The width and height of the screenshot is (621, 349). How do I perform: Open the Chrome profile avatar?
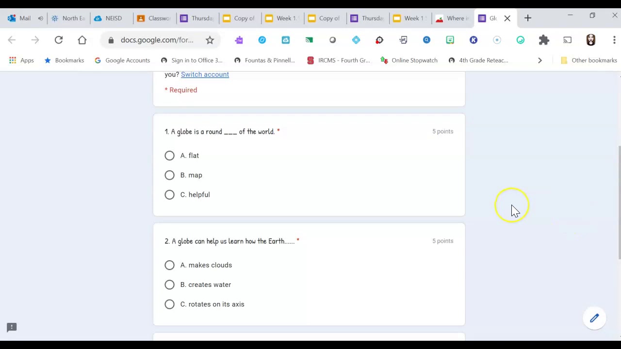coord(590,40)
